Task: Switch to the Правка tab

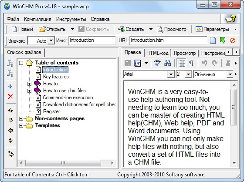Action: click(x=133, y=52)
